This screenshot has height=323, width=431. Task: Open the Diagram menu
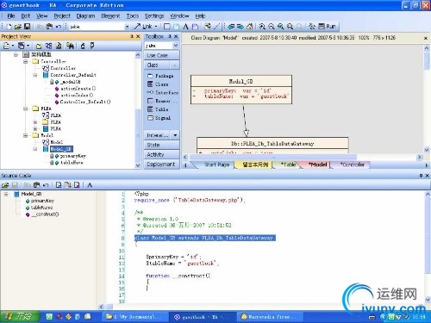[85, 16]
